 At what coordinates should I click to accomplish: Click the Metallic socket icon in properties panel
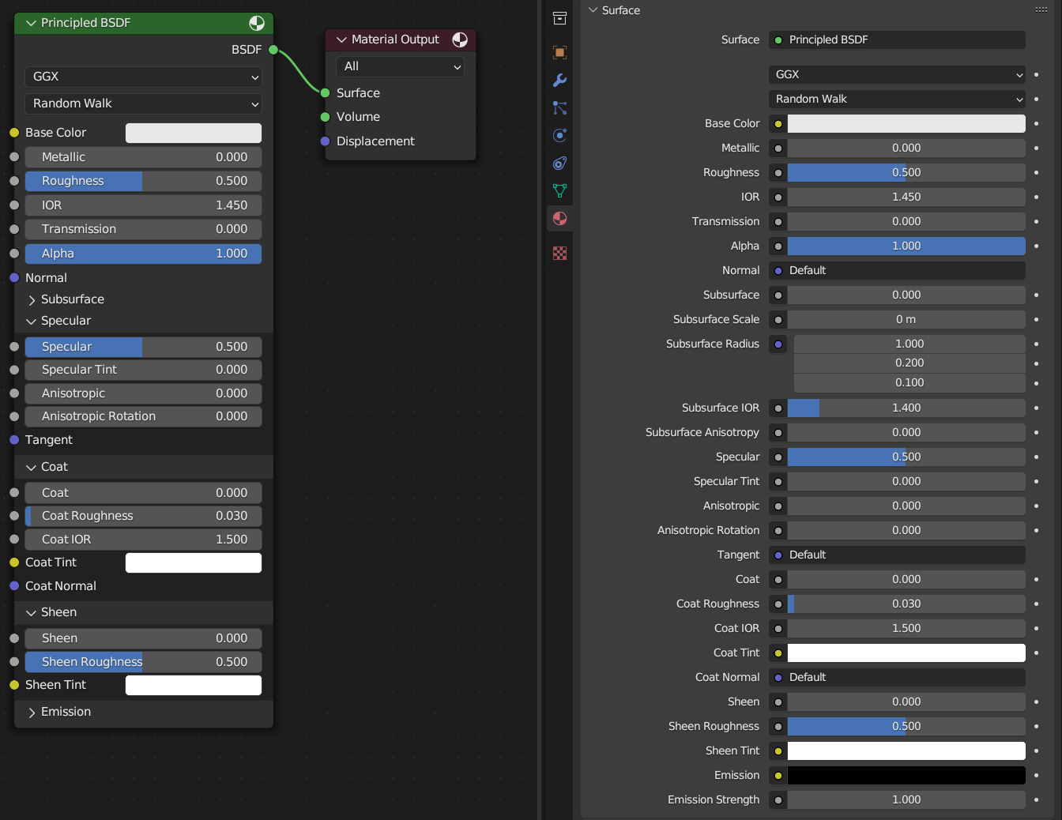[778, 148]
